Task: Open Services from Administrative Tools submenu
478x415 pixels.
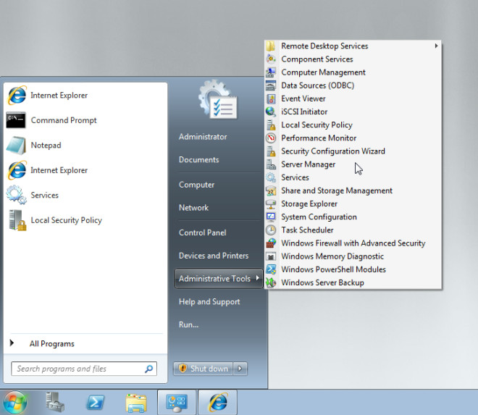Action: pyautogui.click(x=295, y=177)
